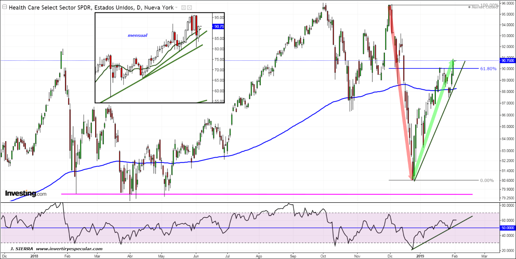The height and width of the screenshot is (259, 516).
Task: Open the dropdown arrow after Nueva York
Action: [x=176, y=8]
